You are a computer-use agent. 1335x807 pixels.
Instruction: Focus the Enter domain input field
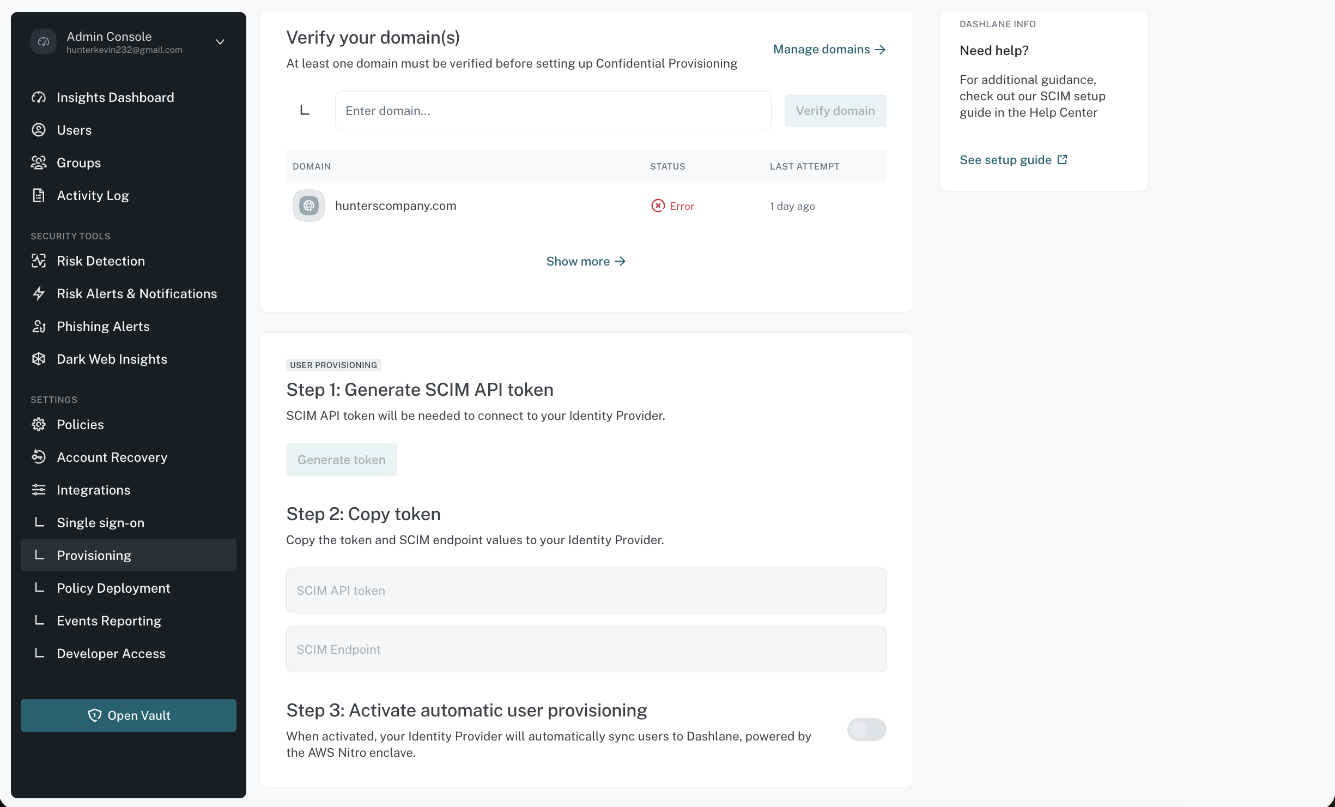pyautogui.click(x=553, y=111)
